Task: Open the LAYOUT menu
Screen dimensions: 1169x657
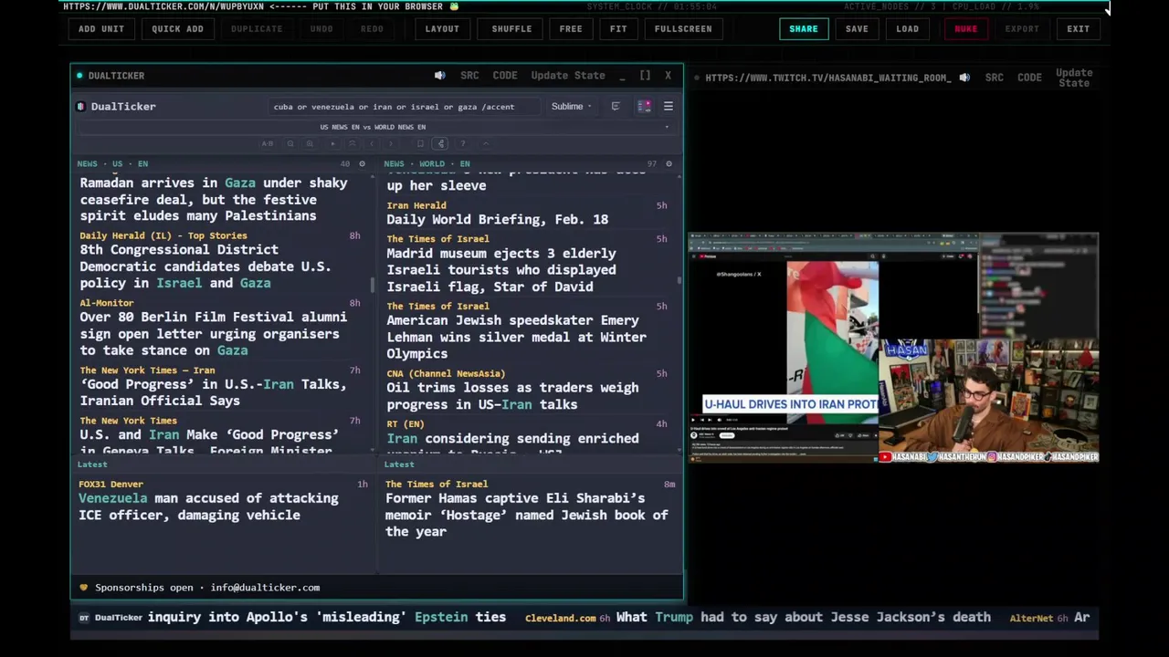Action: pos(442,29)
